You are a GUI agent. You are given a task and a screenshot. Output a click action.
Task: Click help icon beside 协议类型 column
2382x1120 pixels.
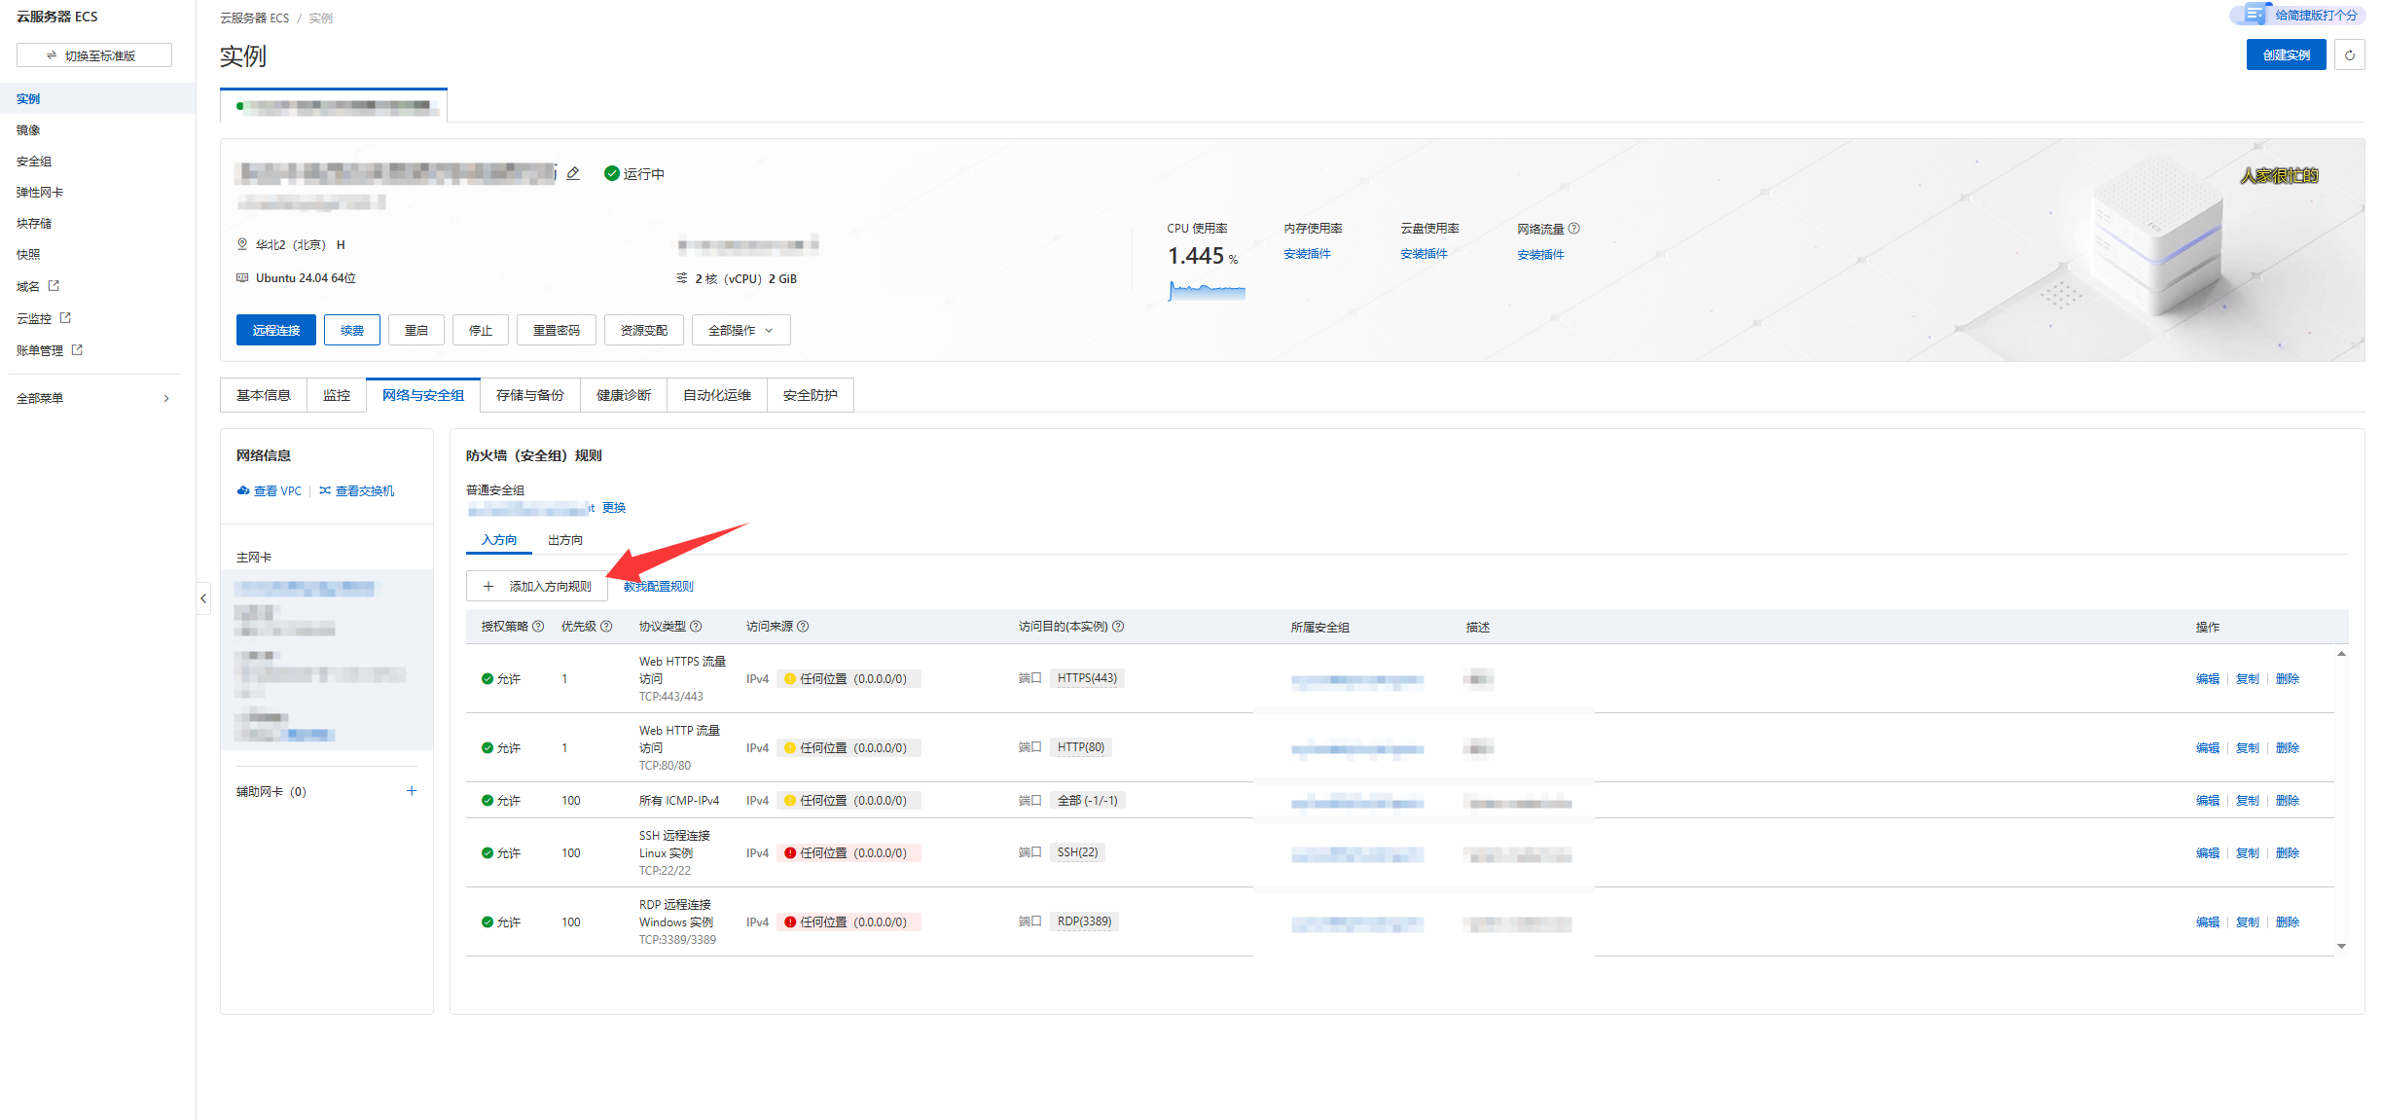pyautogui.click(x=696, y=627)
